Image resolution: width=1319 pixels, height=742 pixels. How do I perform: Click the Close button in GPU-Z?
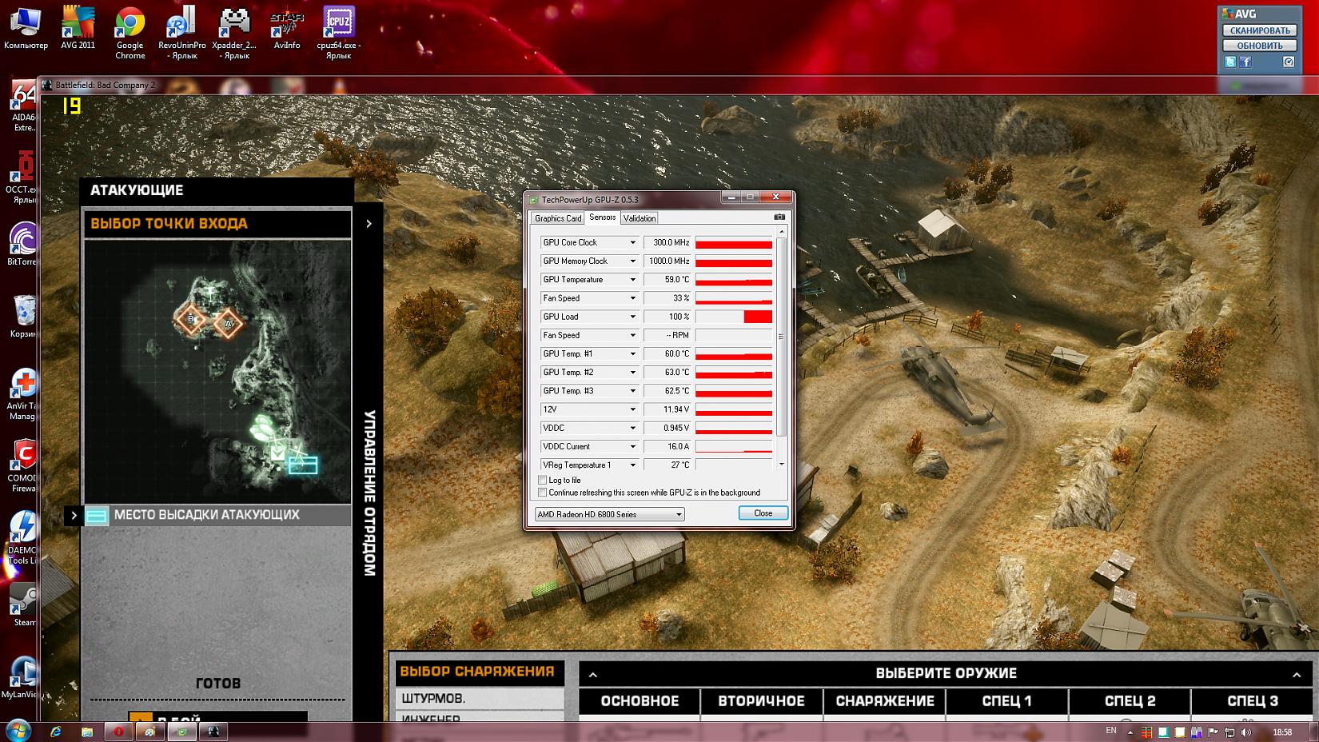[x=763, y=513]
